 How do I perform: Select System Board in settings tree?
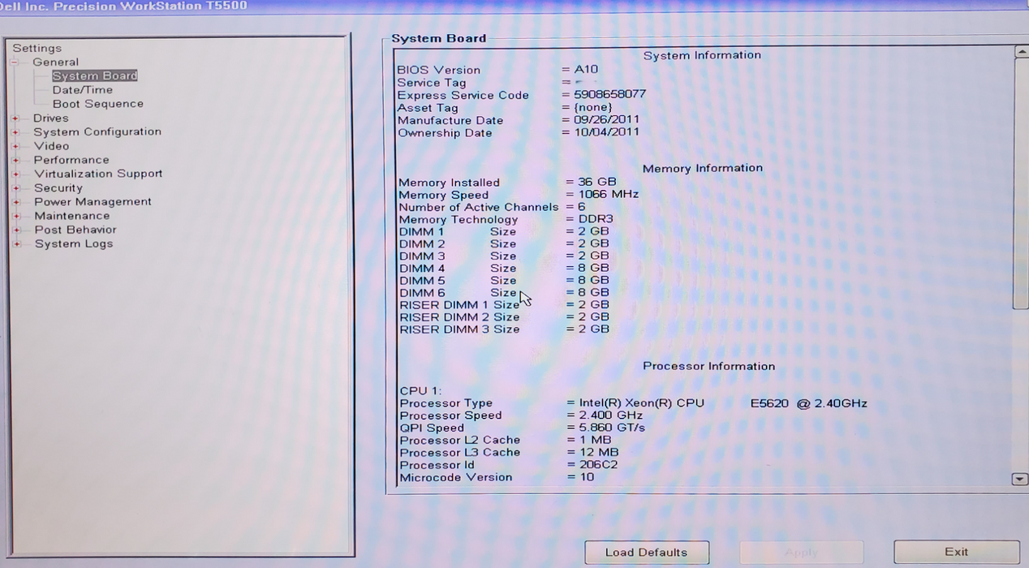(x=95, y=75)
